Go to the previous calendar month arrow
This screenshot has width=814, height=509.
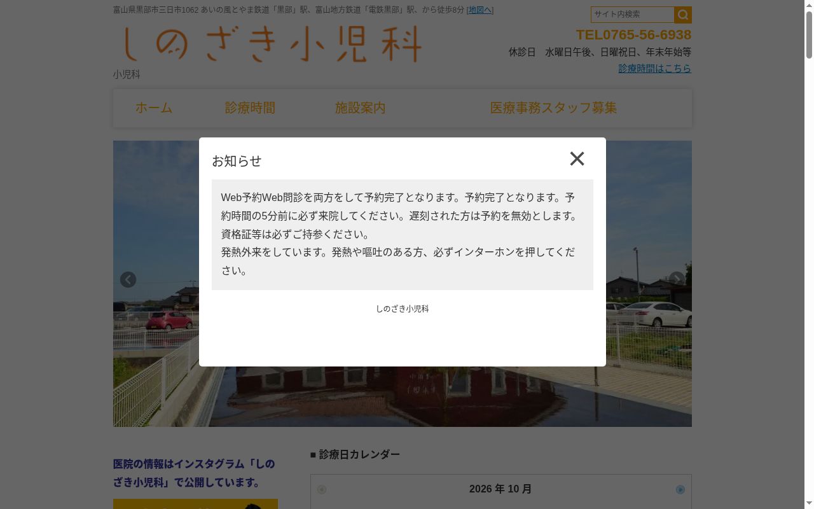(322, 489)
